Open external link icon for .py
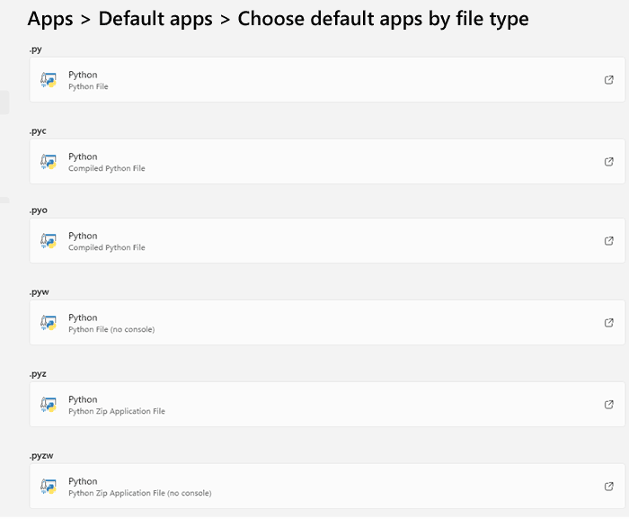This screenshot has width=629, height=519. coord(609,80)
